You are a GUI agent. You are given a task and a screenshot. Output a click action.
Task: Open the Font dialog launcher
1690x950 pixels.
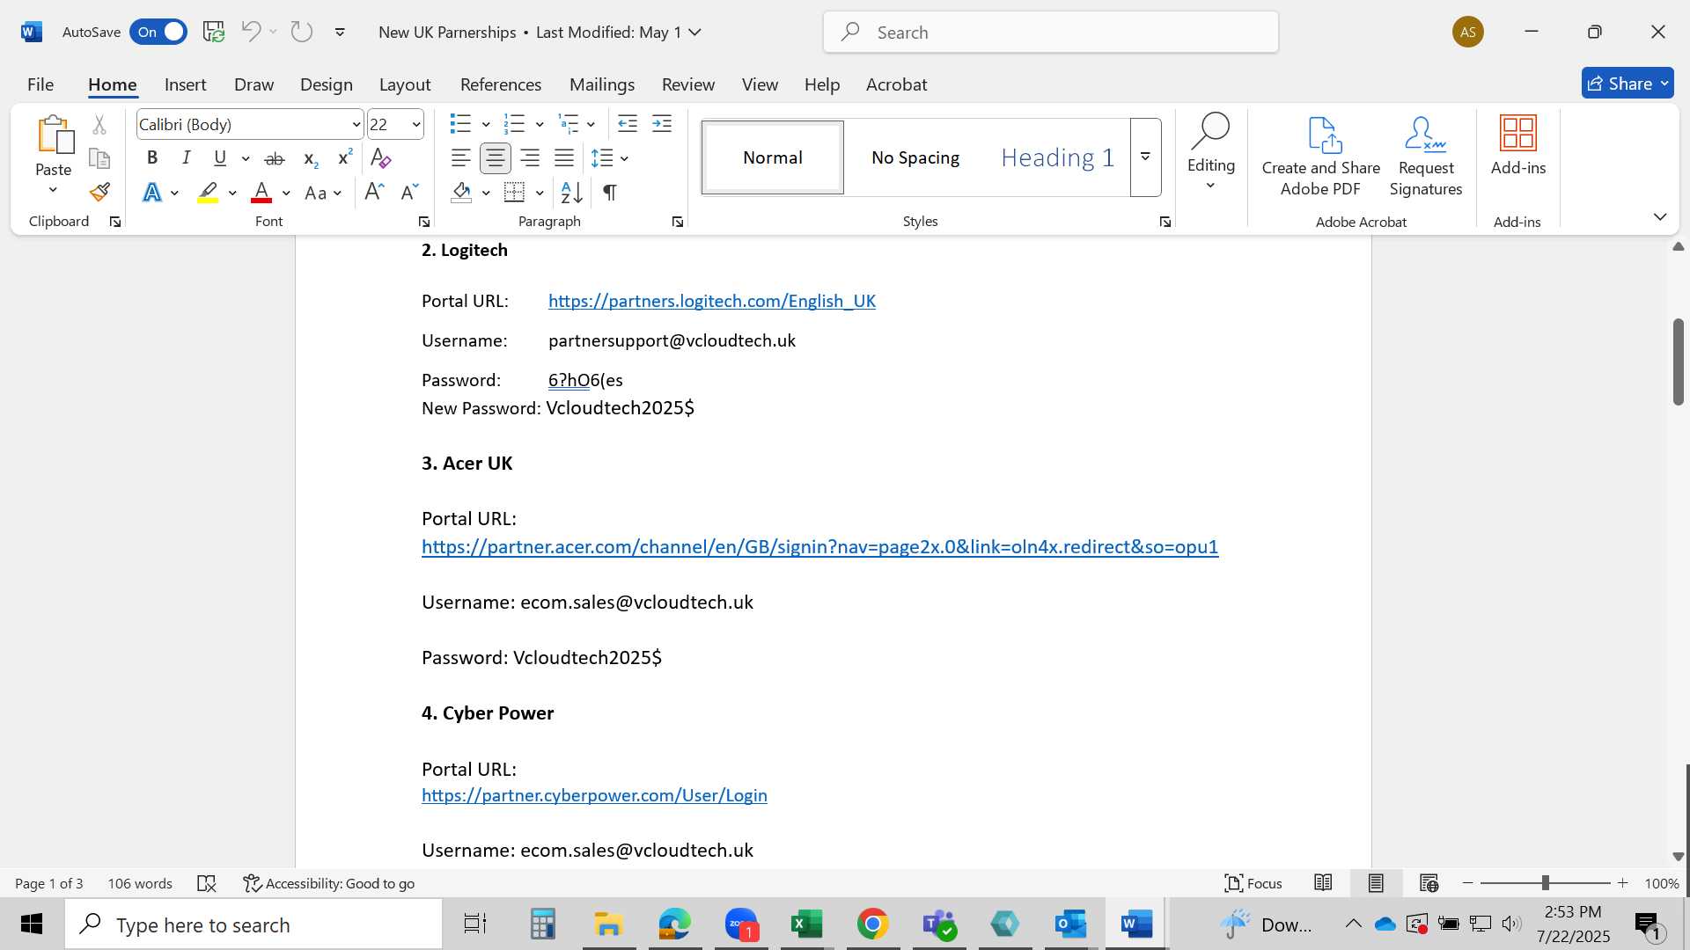424,223
